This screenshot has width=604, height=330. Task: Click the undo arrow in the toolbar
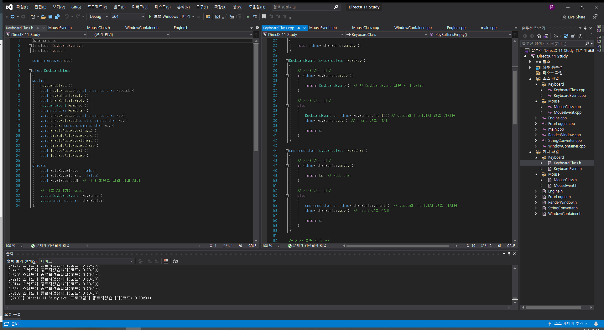66,17
